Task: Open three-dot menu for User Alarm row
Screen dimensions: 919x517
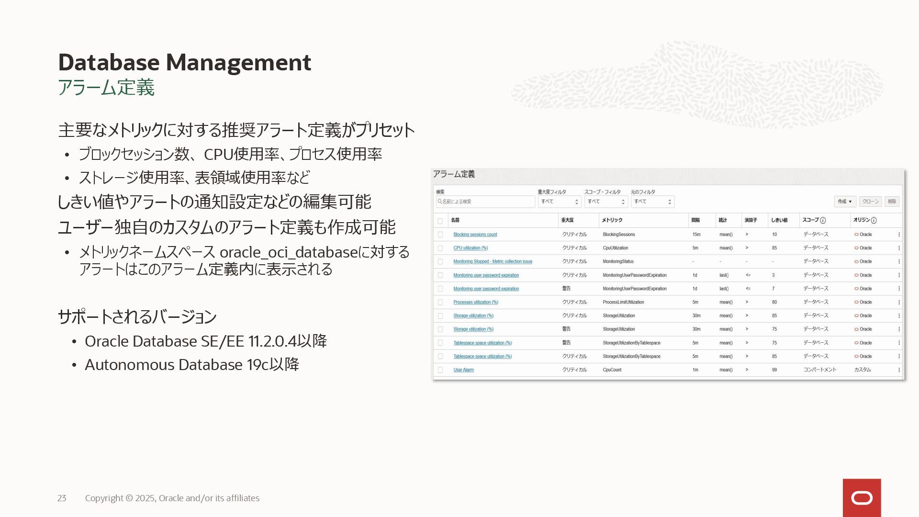Action: pos(899,370)
